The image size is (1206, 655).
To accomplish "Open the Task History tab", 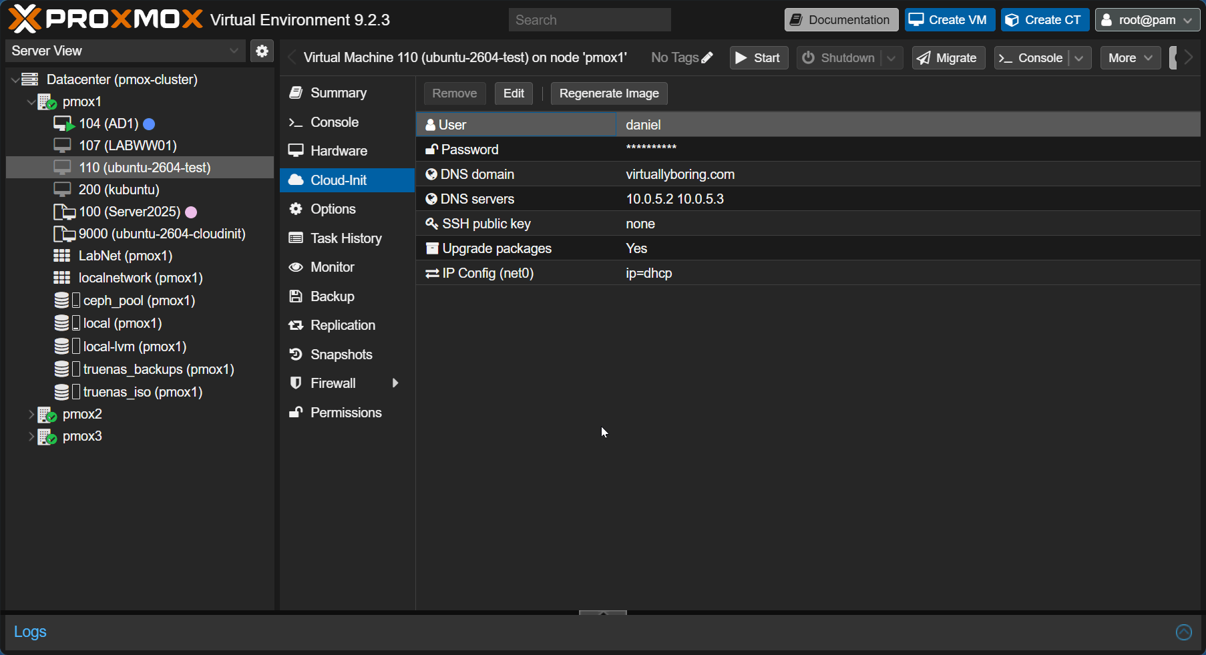I will point(347,238).
